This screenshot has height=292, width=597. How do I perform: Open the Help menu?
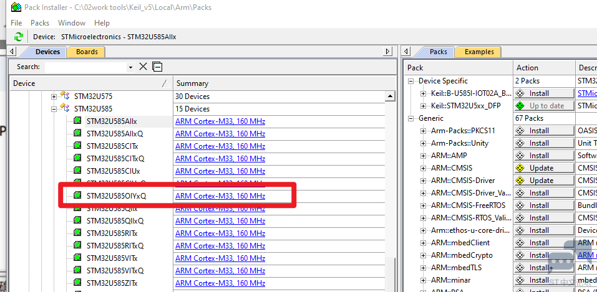tap(102, 23)
